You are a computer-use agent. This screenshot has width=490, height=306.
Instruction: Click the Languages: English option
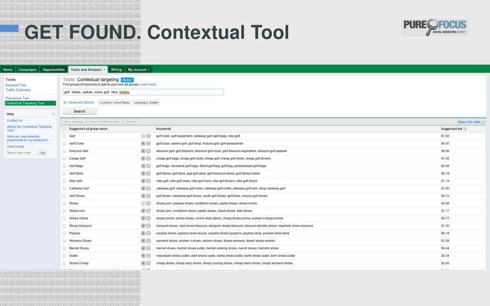146,103
